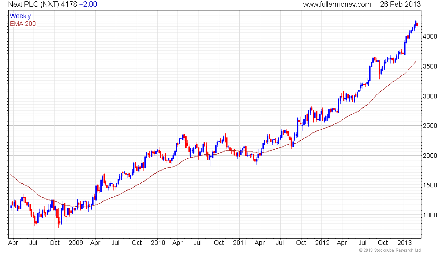Click the 1500 price axis label
Screen dimensions: 445x254
click(430, 186)
